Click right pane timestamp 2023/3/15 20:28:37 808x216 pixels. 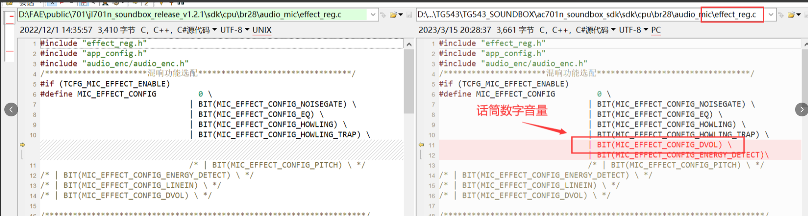click(x=455, y=30)
